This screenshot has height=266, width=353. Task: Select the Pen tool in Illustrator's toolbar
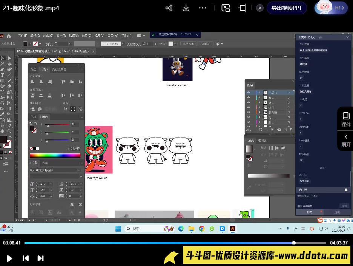(3, 70)
